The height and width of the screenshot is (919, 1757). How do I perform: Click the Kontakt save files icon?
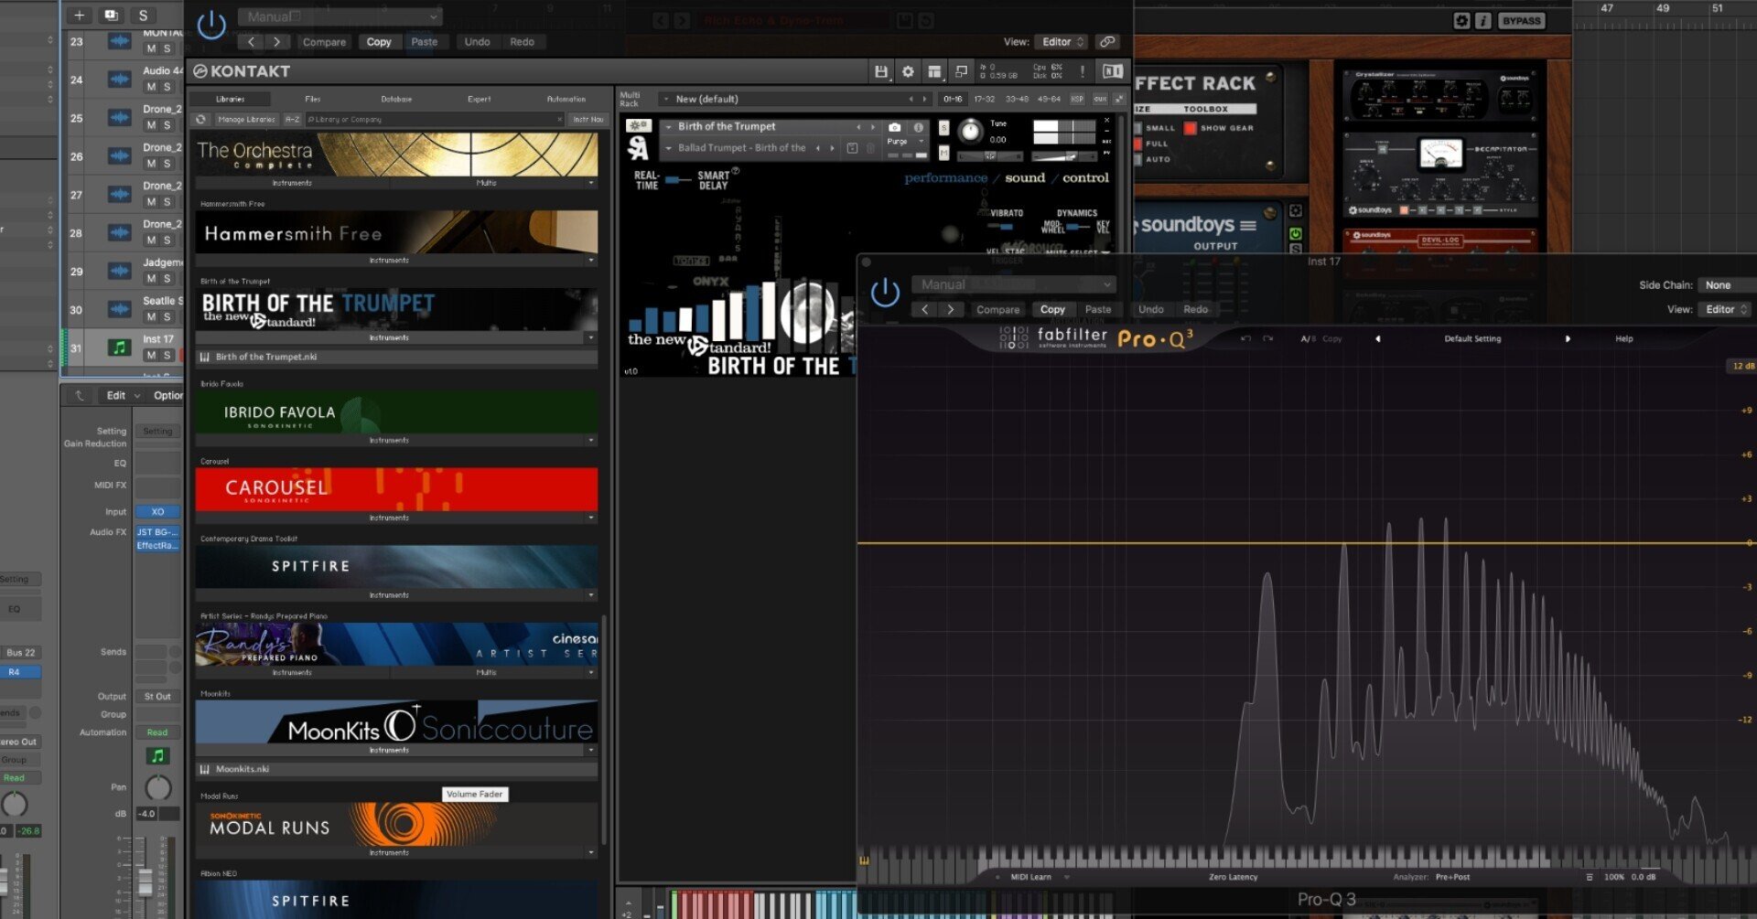click(880, 71)
